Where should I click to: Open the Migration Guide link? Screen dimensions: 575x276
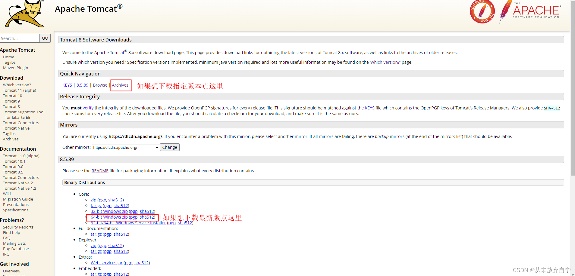pos(18,199)
